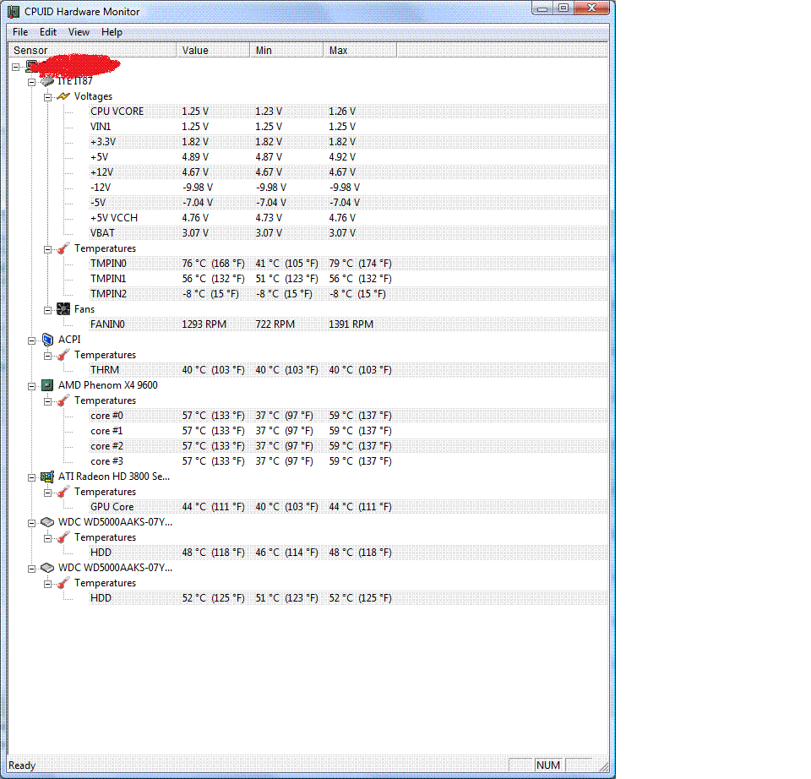Click the thermometer icon under ACPI
Viewport: 811px width, 779px height.
point(63,355)
